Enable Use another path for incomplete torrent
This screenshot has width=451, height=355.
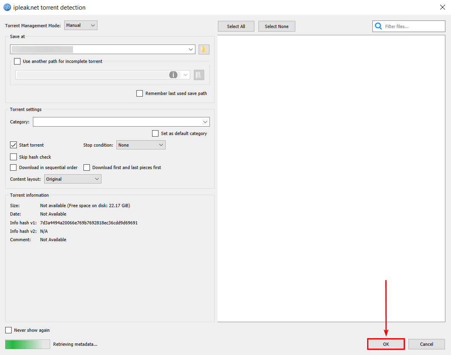click(x=17, y=61)
